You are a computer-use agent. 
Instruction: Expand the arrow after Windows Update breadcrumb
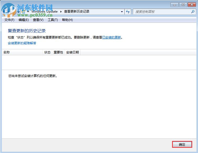(x=61, y=12)
